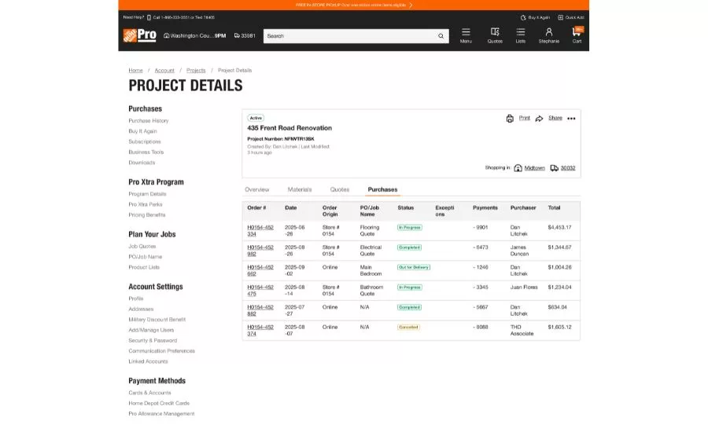Click the Account breadcrumb link
This screenshot has height=432, width=708.
(164, 71)
